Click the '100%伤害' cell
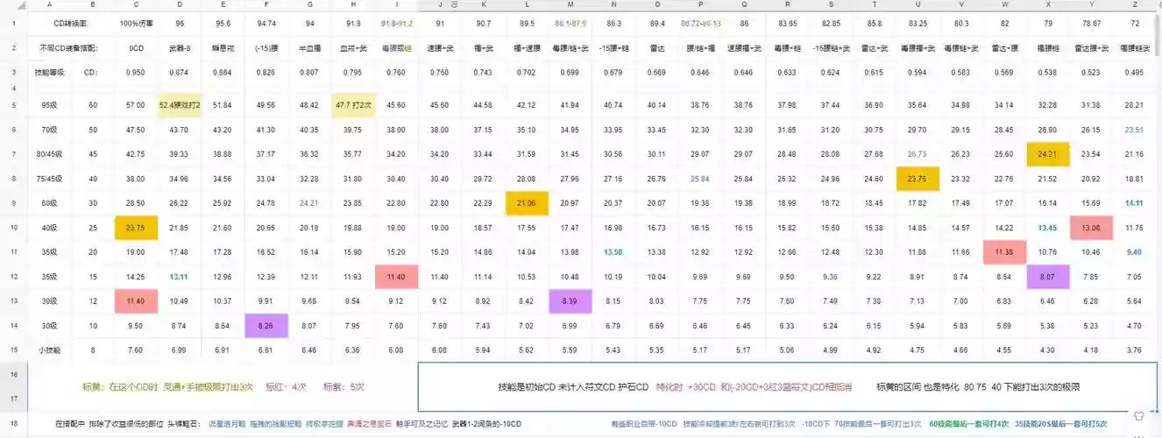Viewport: 1162px width, 438px height. [136, 22]
